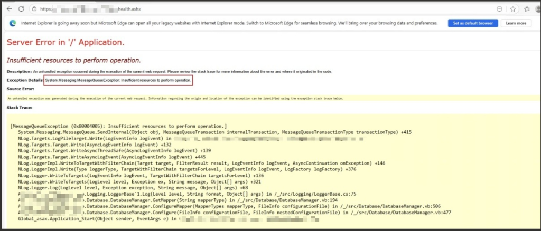
Task: Click the Learn more button
Action: point(516,23)
